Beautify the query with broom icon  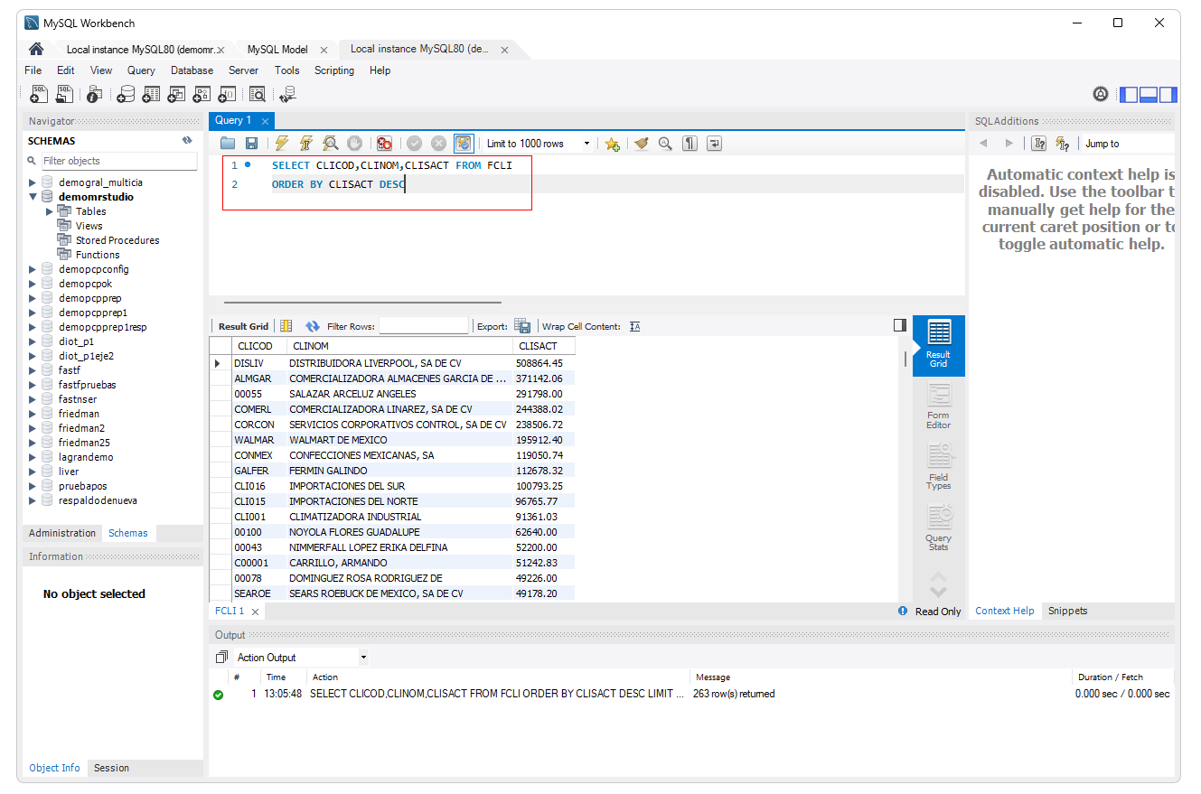point(642,143)
